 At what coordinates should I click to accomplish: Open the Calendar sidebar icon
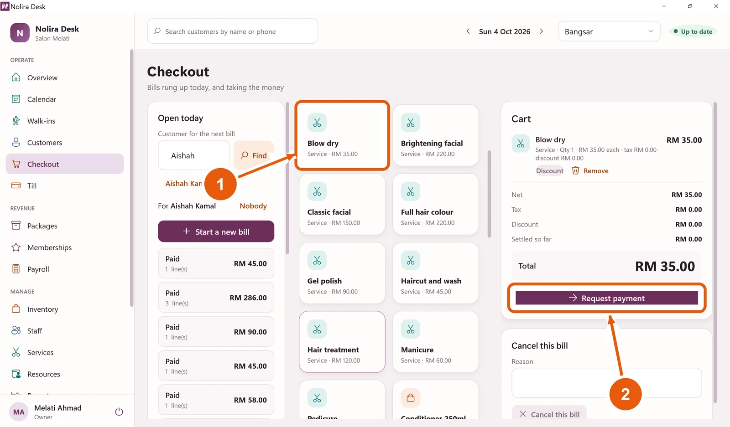[16, 99]
